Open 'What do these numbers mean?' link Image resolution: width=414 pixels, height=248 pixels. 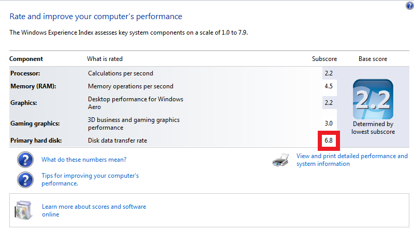coord(84,160)
